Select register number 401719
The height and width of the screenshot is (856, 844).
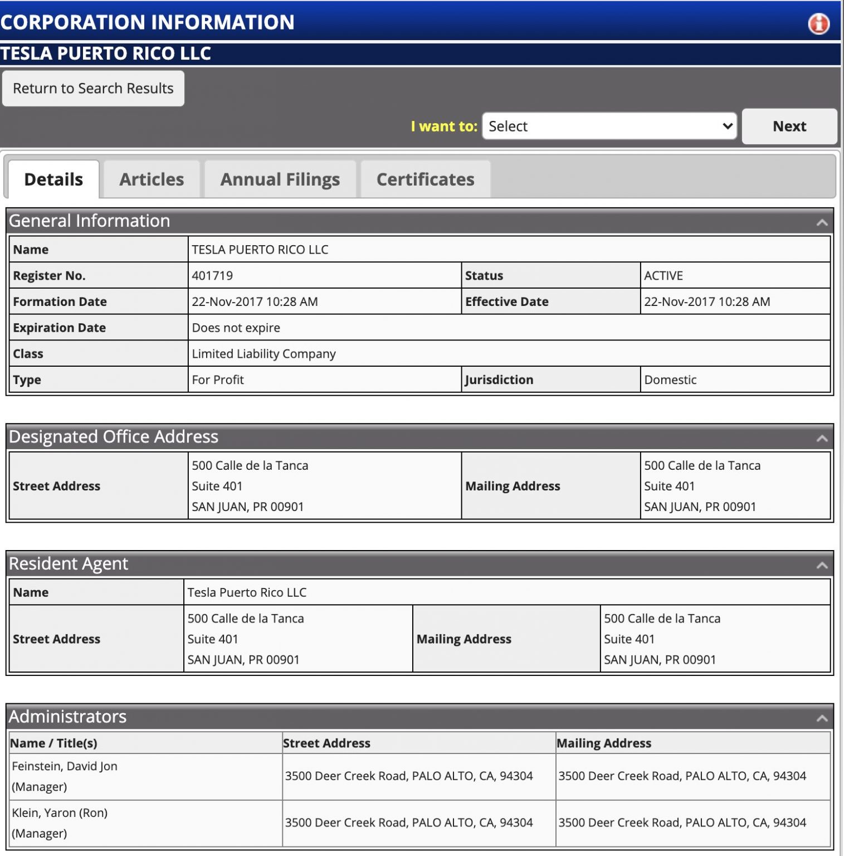click(212, 275)
